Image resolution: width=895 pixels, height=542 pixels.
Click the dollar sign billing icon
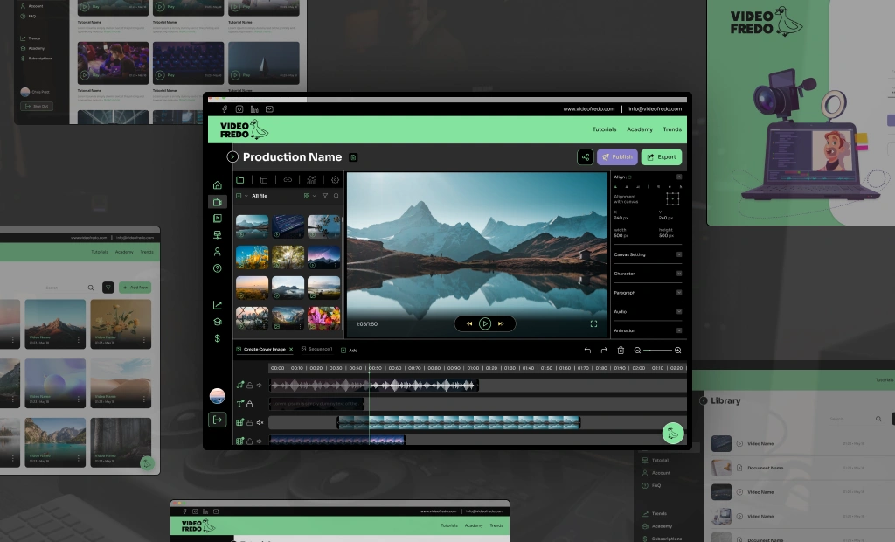(x=217, y=338)
